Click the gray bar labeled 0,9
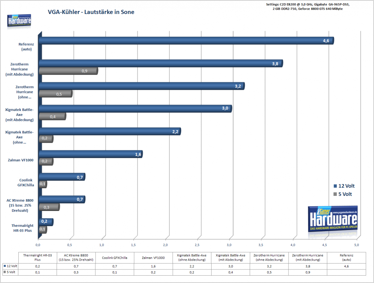Screen dimensions: 374x283 tap(68, 71)
